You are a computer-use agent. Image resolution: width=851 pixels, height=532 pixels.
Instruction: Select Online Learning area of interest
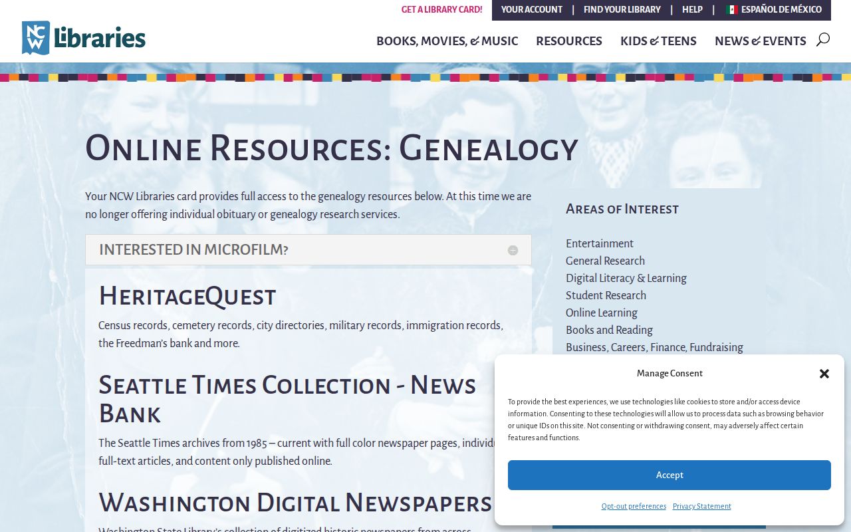[x=602, y=313]
